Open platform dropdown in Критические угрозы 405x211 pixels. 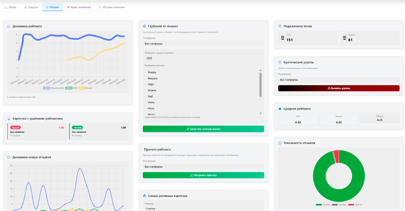pos(339,80)
